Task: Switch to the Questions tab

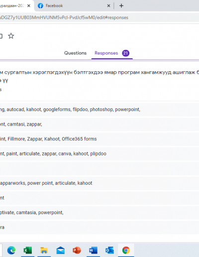Action: pos(75,53)
